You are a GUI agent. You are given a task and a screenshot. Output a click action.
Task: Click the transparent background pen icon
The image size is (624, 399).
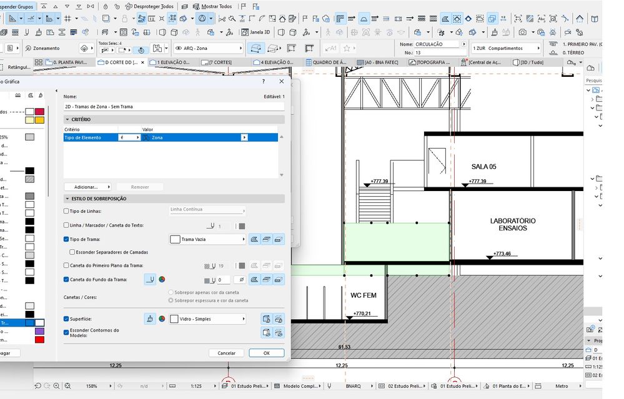pos(241,280)
